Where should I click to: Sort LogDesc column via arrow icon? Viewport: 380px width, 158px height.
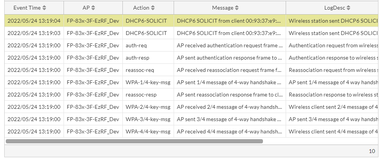click(348, 8)
